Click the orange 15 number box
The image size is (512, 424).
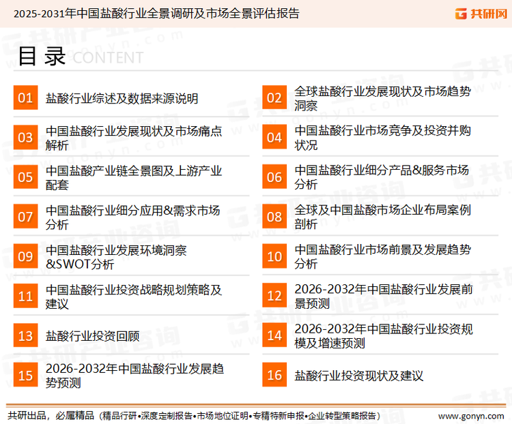[x=25, y=375]
